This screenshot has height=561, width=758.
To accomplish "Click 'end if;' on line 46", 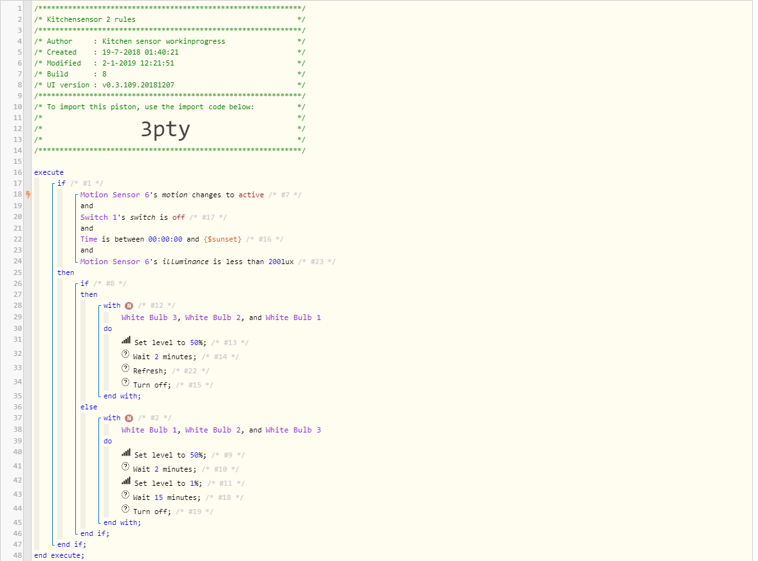I will pos(95,534).
